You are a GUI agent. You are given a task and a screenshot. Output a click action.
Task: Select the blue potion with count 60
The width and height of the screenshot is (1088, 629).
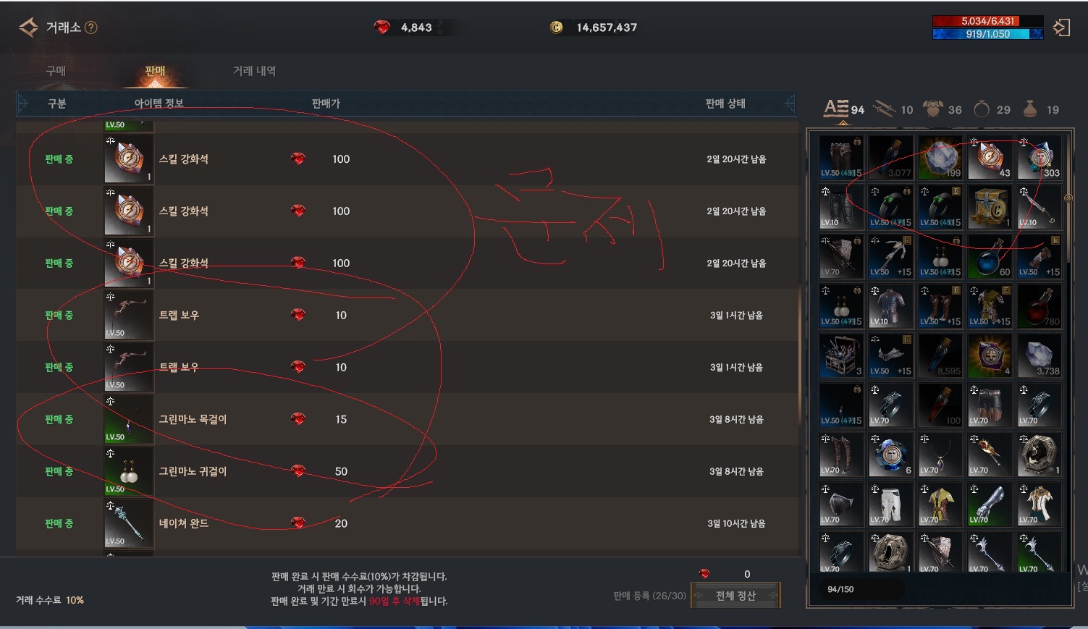point(990,256)
